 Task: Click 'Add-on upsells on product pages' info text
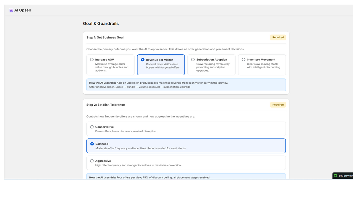coord(172,83)
